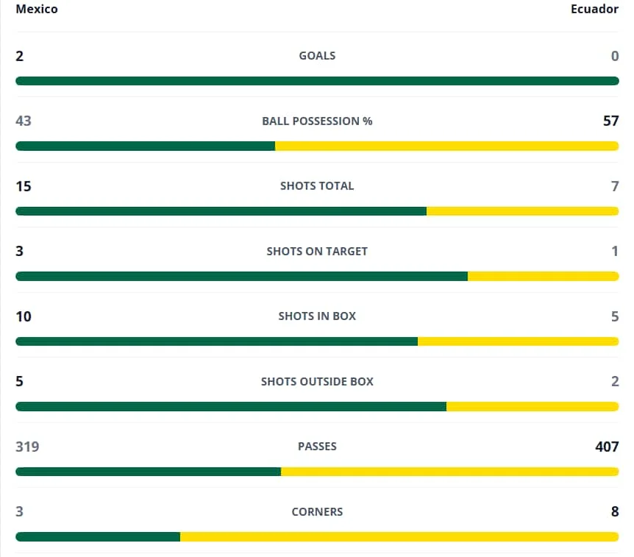Select the SHOTS OUTSIDE BOX label
Image resolution: width=634 pixels, height=557 pixels.
(x=317, y=381)
